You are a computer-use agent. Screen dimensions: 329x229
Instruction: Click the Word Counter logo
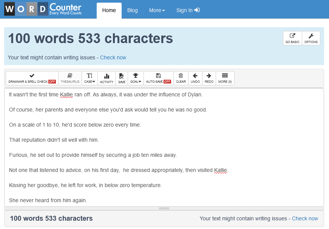pos(43,9)
